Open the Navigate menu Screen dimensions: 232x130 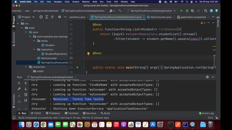point(58,2)
